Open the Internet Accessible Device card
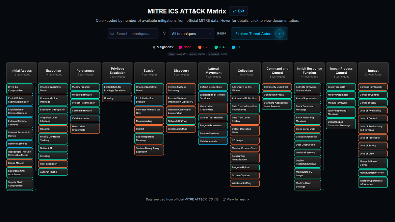Viewport: 395px width, 222px height. coord(20,134)
